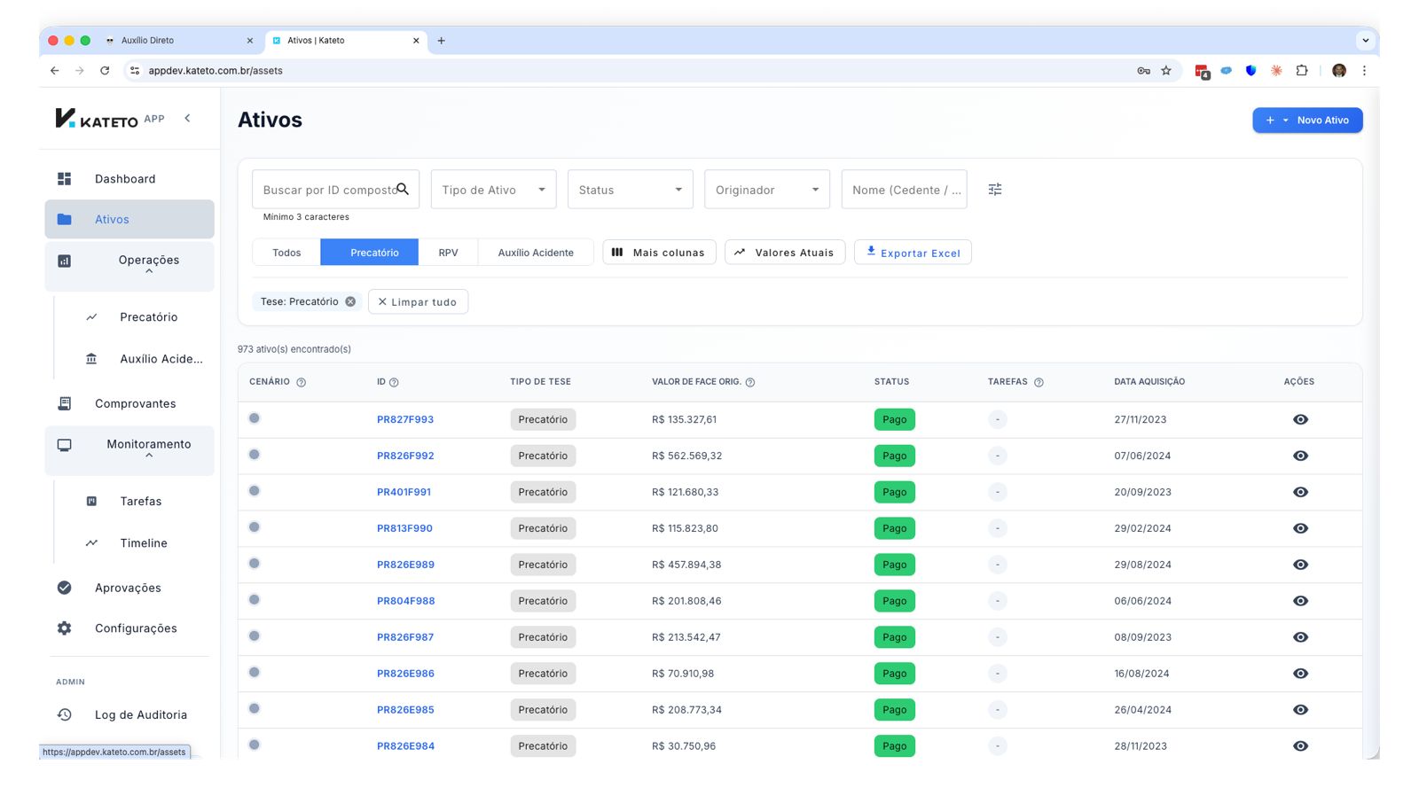View details of asset PR827F993 via eye icon
1419x811 pixels.
1300,419
